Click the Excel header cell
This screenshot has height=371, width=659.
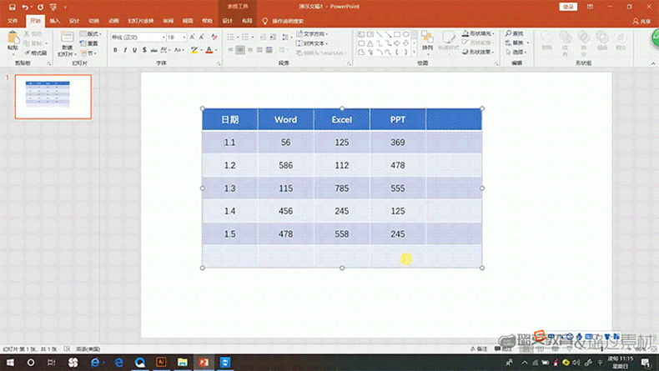point(342,120)
